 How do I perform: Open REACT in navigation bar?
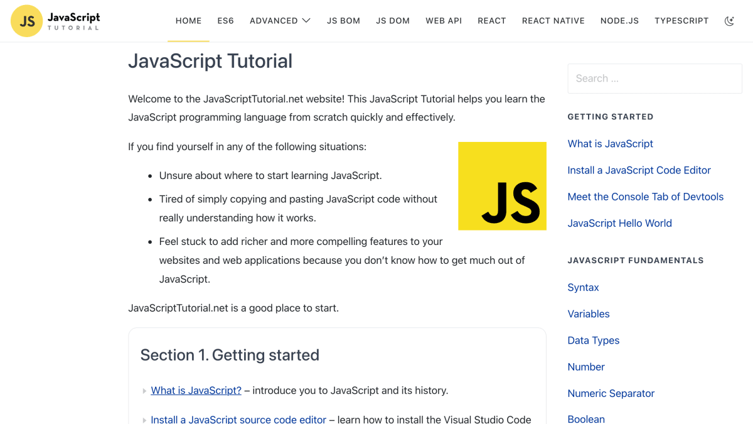click(492, 21)
